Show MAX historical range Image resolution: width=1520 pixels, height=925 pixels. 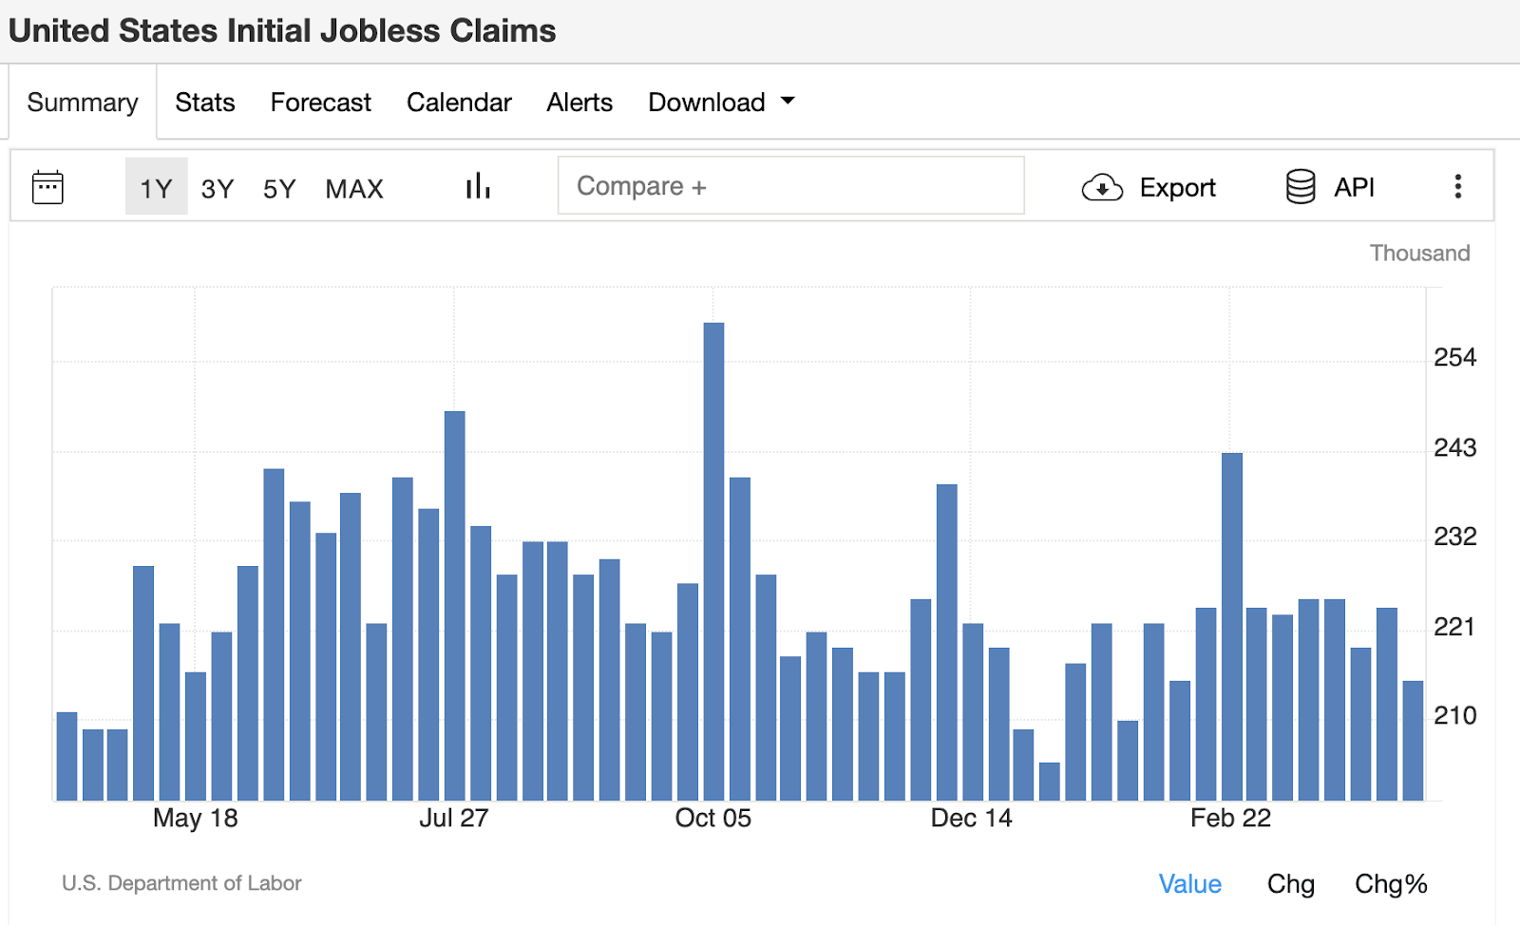354,188
